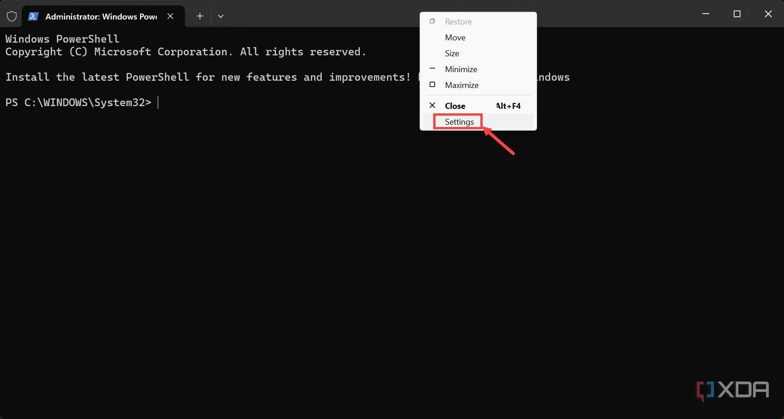Click the PS C:\WINDOWS\System32 prompt line
784x419 pixels.
tap(78, 103)
